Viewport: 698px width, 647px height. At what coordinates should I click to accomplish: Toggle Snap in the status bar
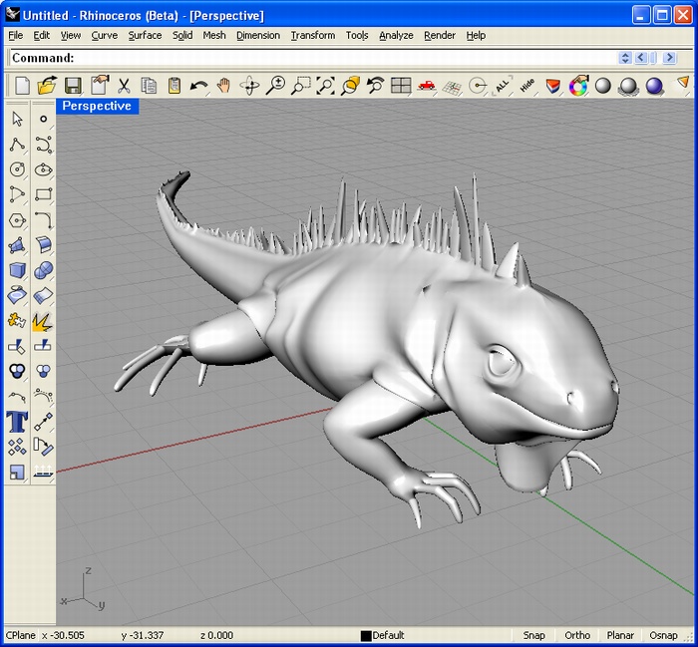coord(534,635)
